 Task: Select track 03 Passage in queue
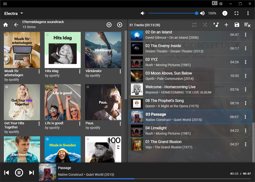[190, 117]
